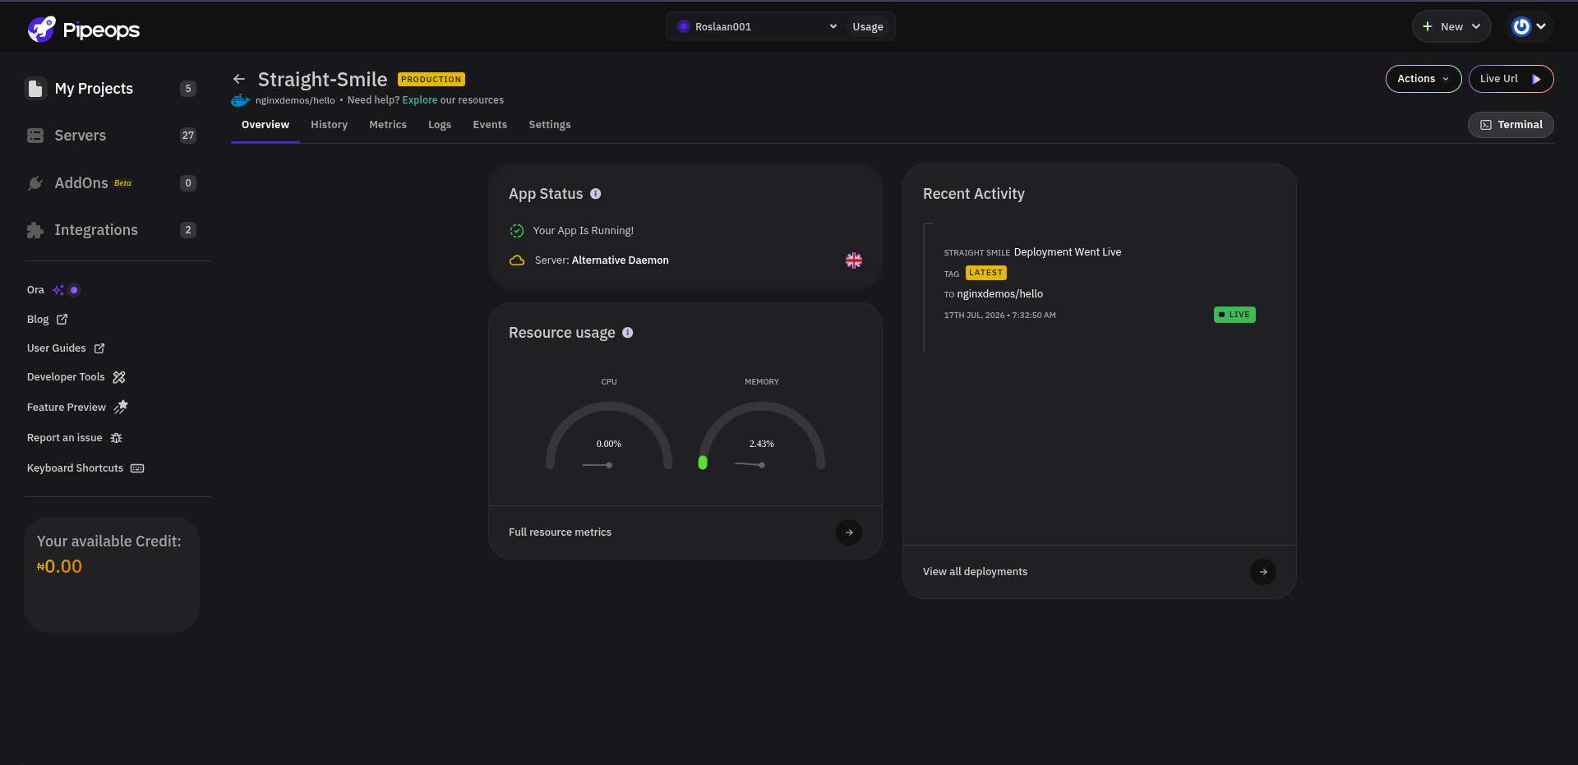This screenshot has height=765, width=1578.
Task: Open the profile avatar menu
Action: [x=1530, y=26]
